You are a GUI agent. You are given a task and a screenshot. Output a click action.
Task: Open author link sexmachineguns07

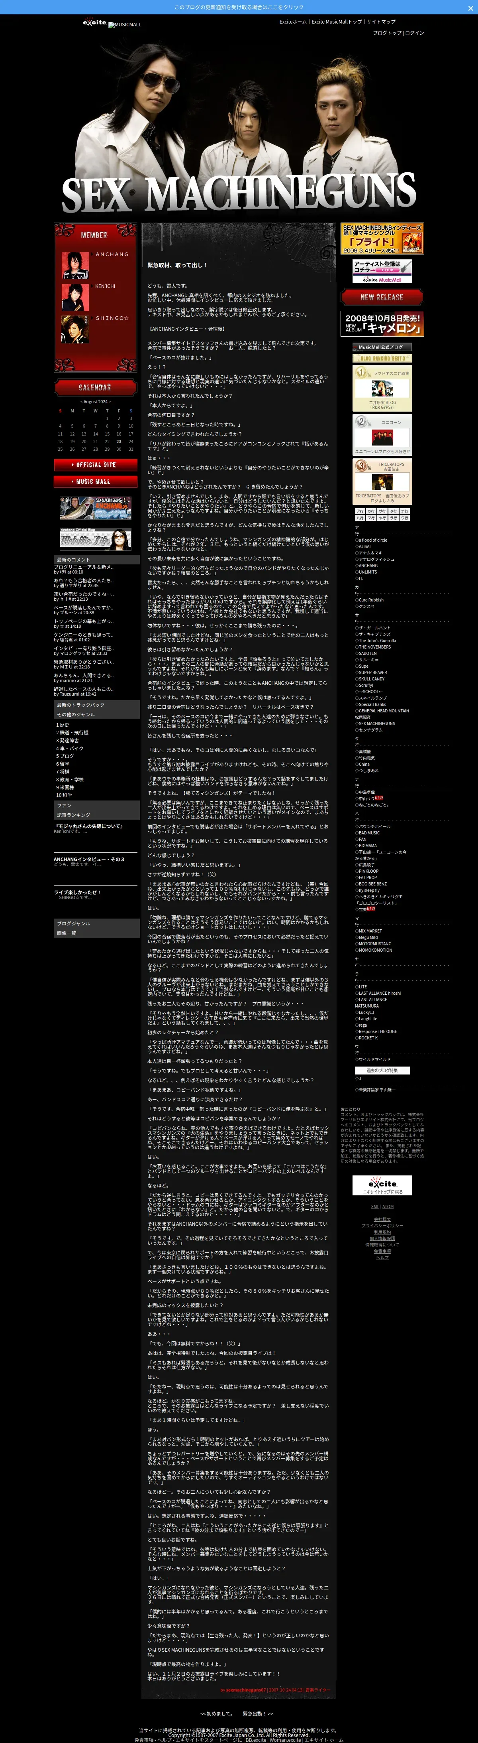click(246, 1690)
